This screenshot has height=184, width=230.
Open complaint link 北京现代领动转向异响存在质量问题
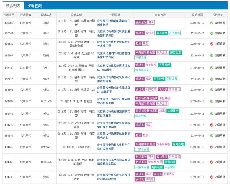pos(114,23)
